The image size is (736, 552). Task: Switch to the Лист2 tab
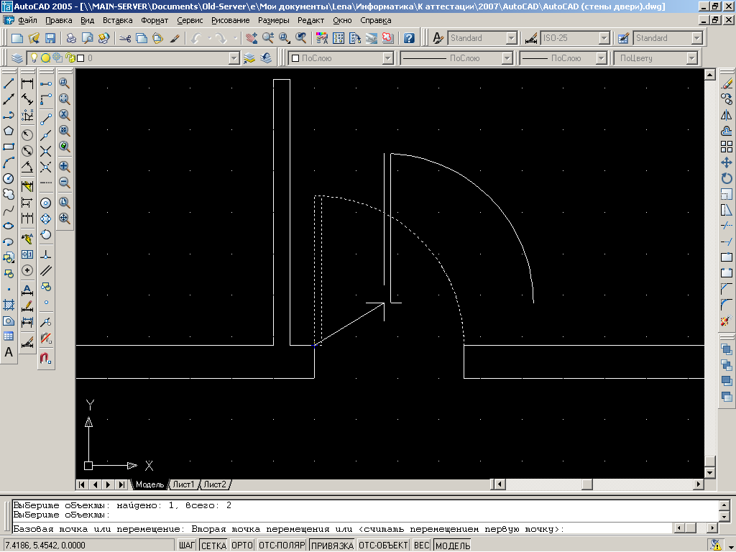pos(215,484)
